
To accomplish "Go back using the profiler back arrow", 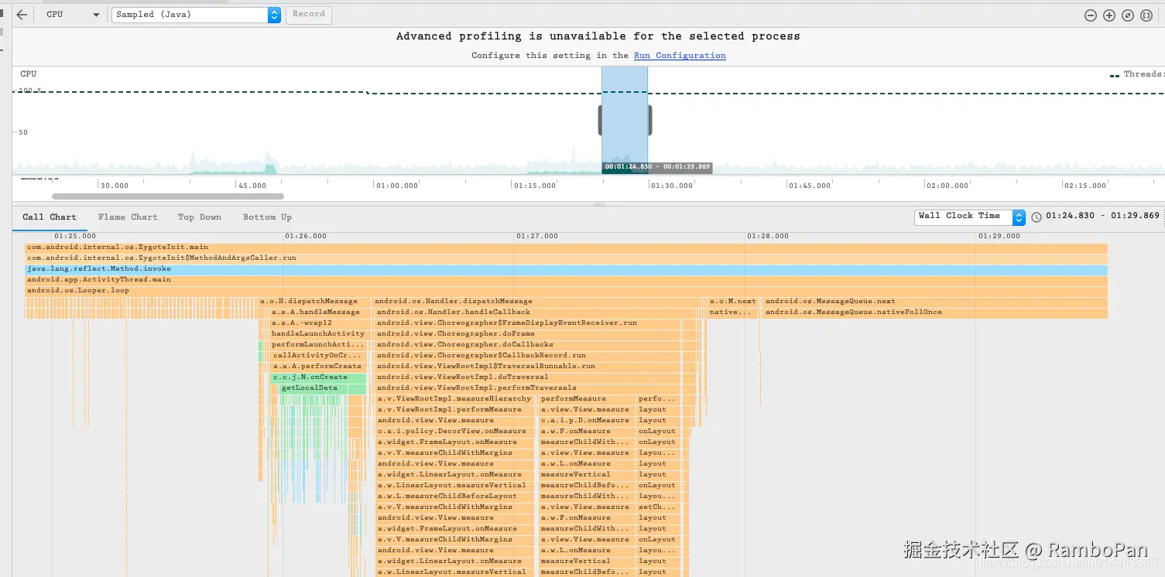I will point(22,15).
